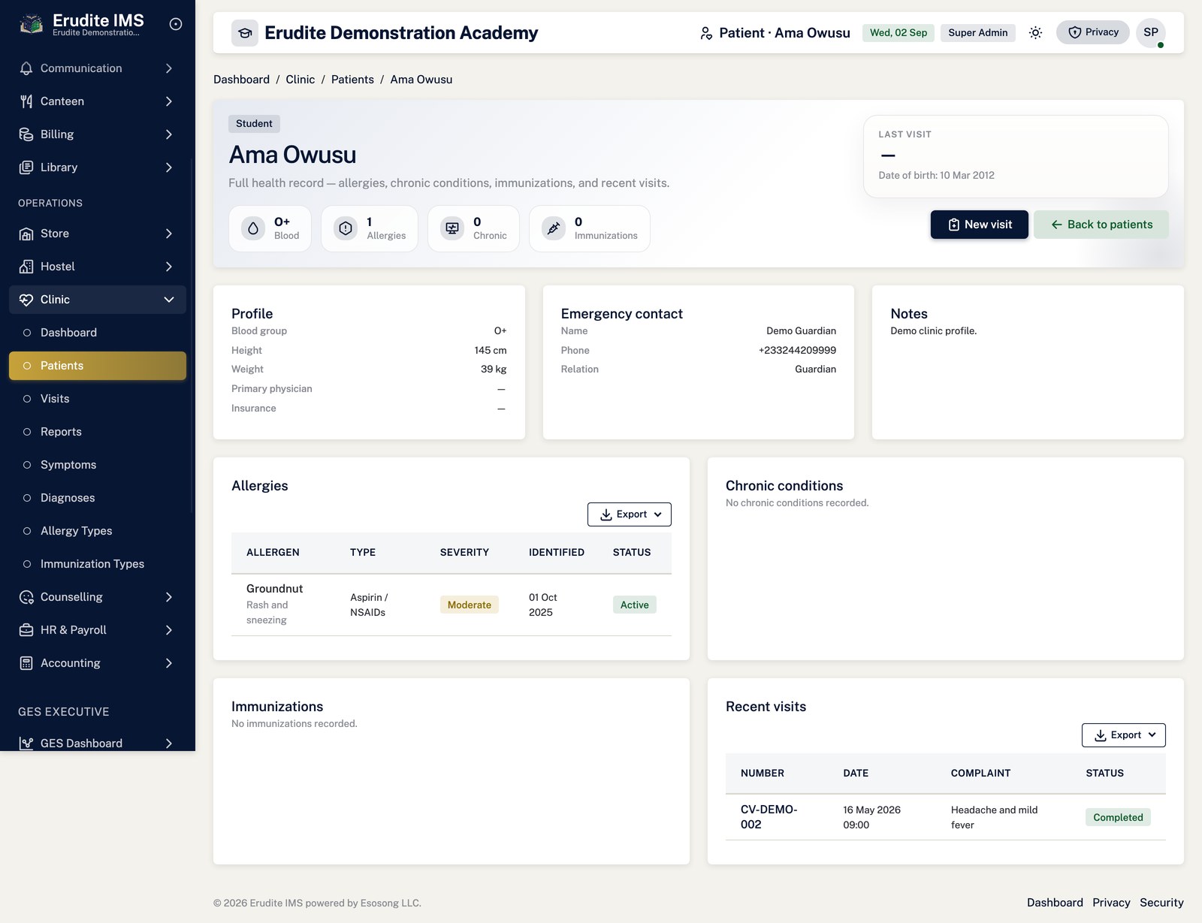Expand the Billing section chevron

pos(169,134)
